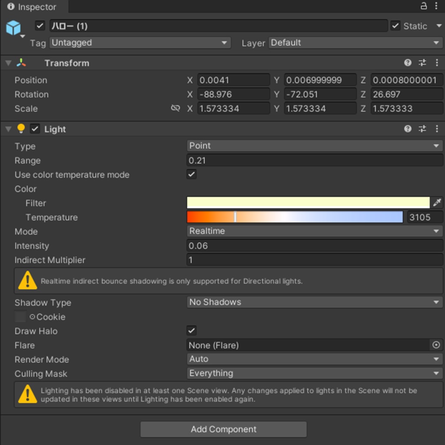
Task: Select the Inspector tab
Action: pos(34,7)
